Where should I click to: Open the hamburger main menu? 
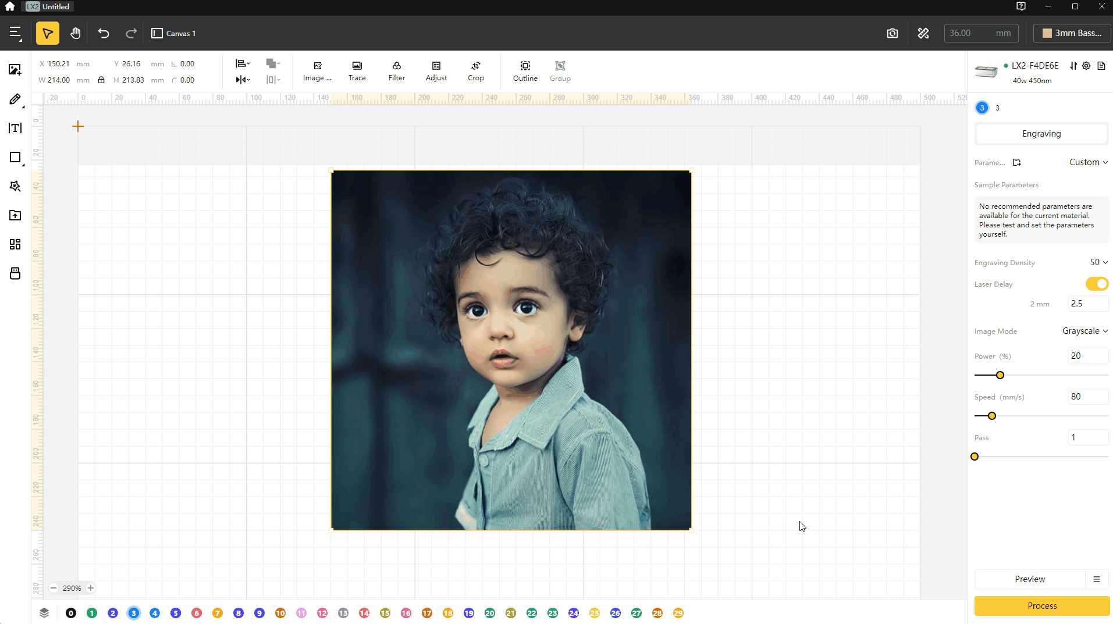(15, 33)
